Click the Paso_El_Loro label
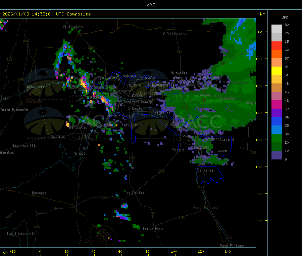 coord(232,246)
